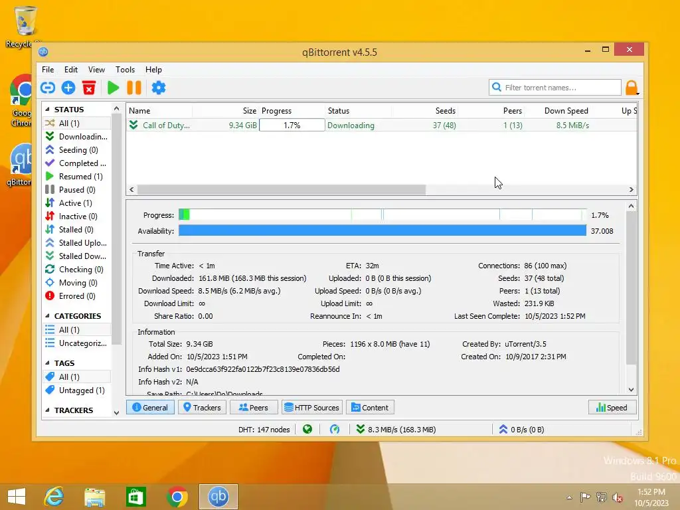Switch to the Content tab
Viewport: 680px width, 510px height.
pos(370,408)
